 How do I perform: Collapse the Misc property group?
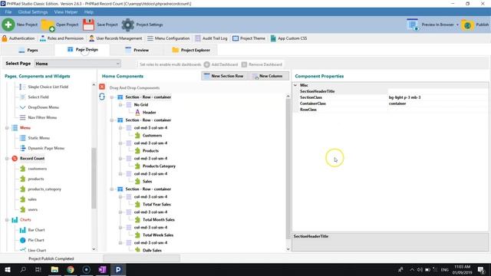(295, 85)
